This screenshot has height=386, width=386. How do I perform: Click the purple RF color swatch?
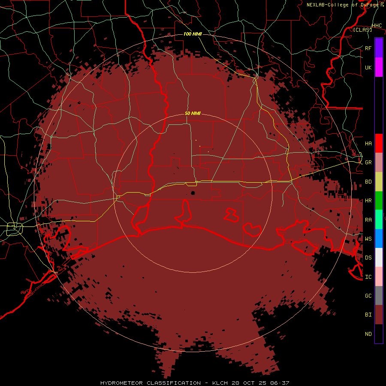379,48
